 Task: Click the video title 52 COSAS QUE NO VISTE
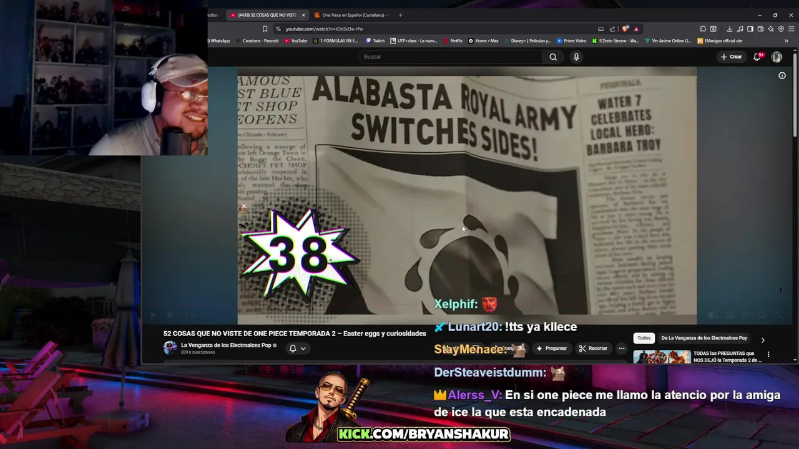click(295, 334)
